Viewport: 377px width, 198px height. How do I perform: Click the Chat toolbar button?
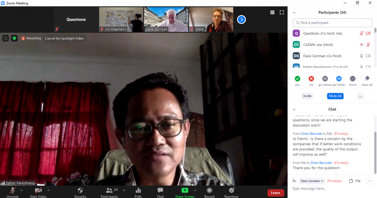tap(160, 192)
